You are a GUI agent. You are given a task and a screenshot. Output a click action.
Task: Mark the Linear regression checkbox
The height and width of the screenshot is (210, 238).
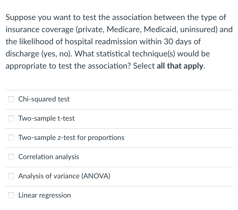[x=11, y=195]
